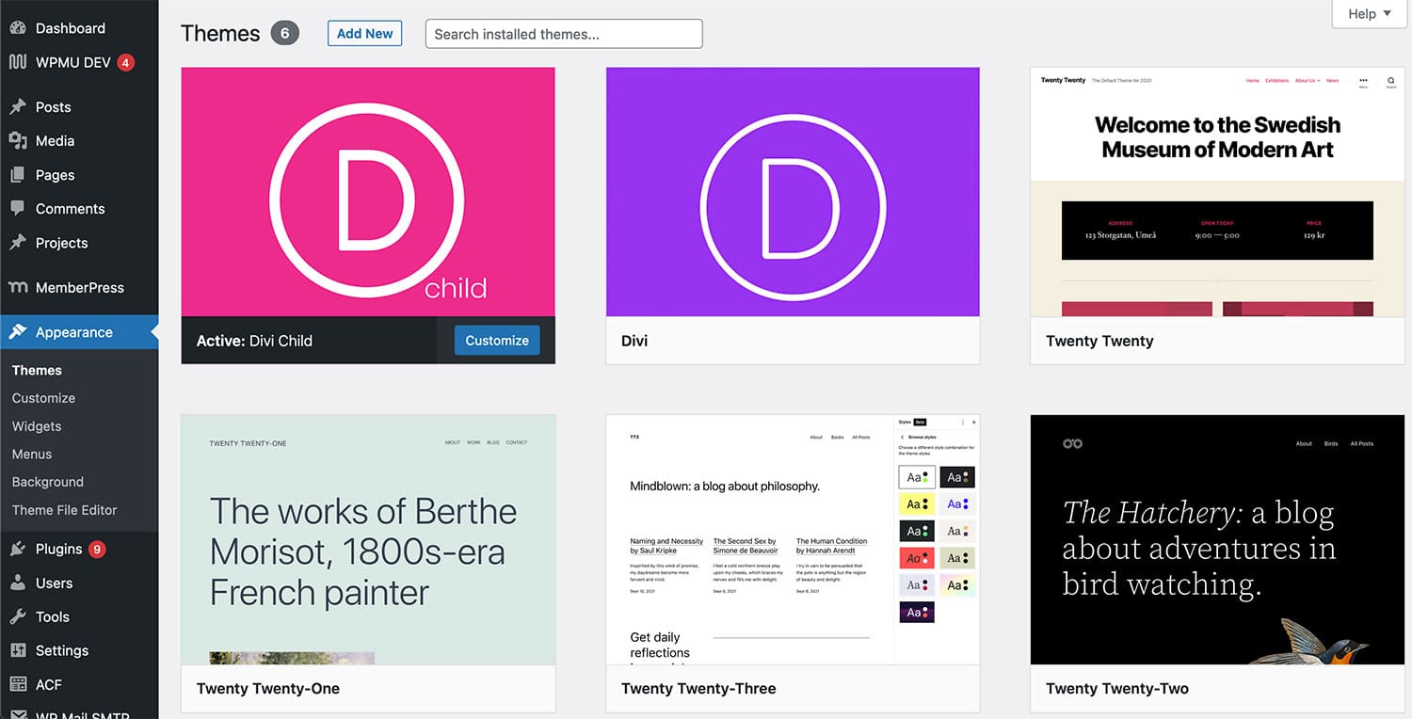Click the Twenty Twenty theme name
This screenshot has height=719, width=1412.
pos(1099,341)
